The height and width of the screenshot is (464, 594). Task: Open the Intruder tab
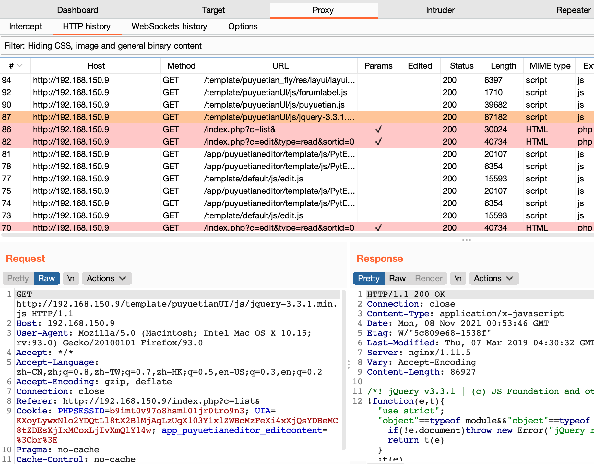[440, 10]
